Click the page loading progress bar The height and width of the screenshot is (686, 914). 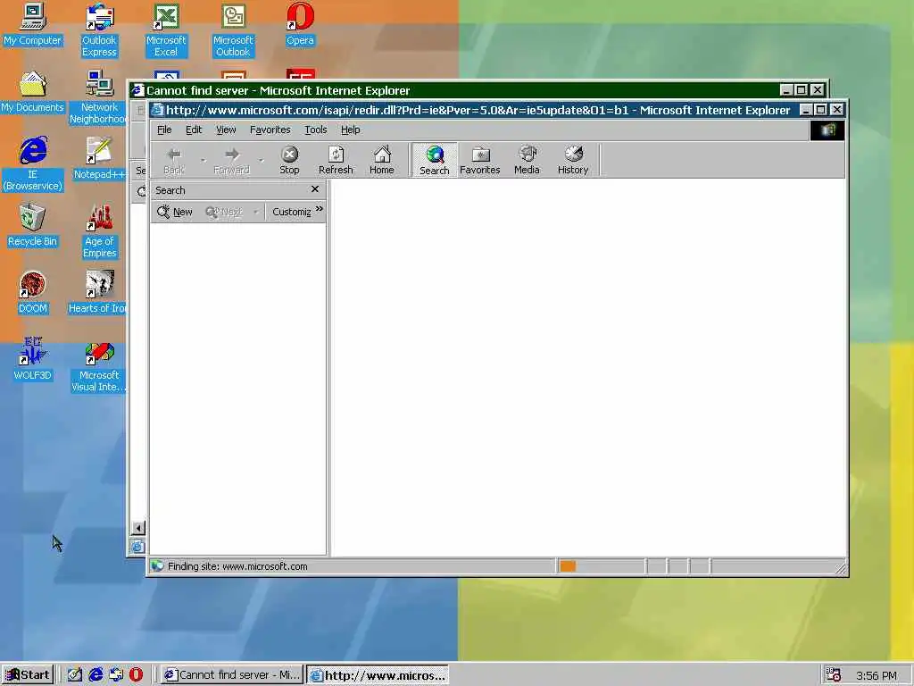pos(601,565)
